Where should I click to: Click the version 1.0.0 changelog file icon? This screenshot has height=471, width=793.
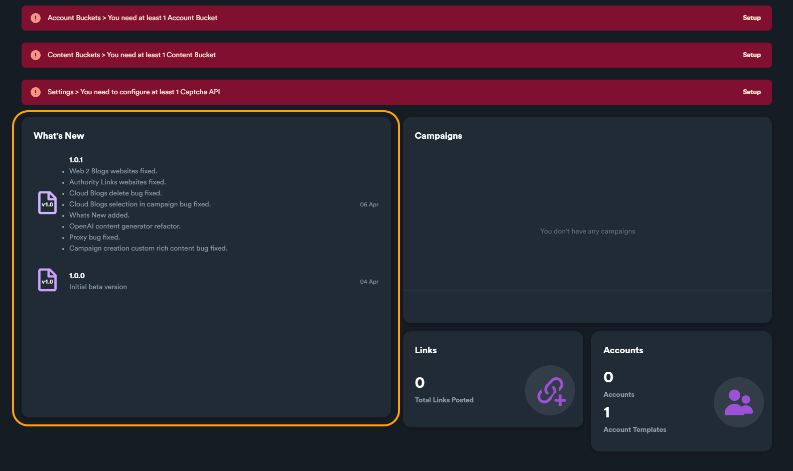coord(47,280)
